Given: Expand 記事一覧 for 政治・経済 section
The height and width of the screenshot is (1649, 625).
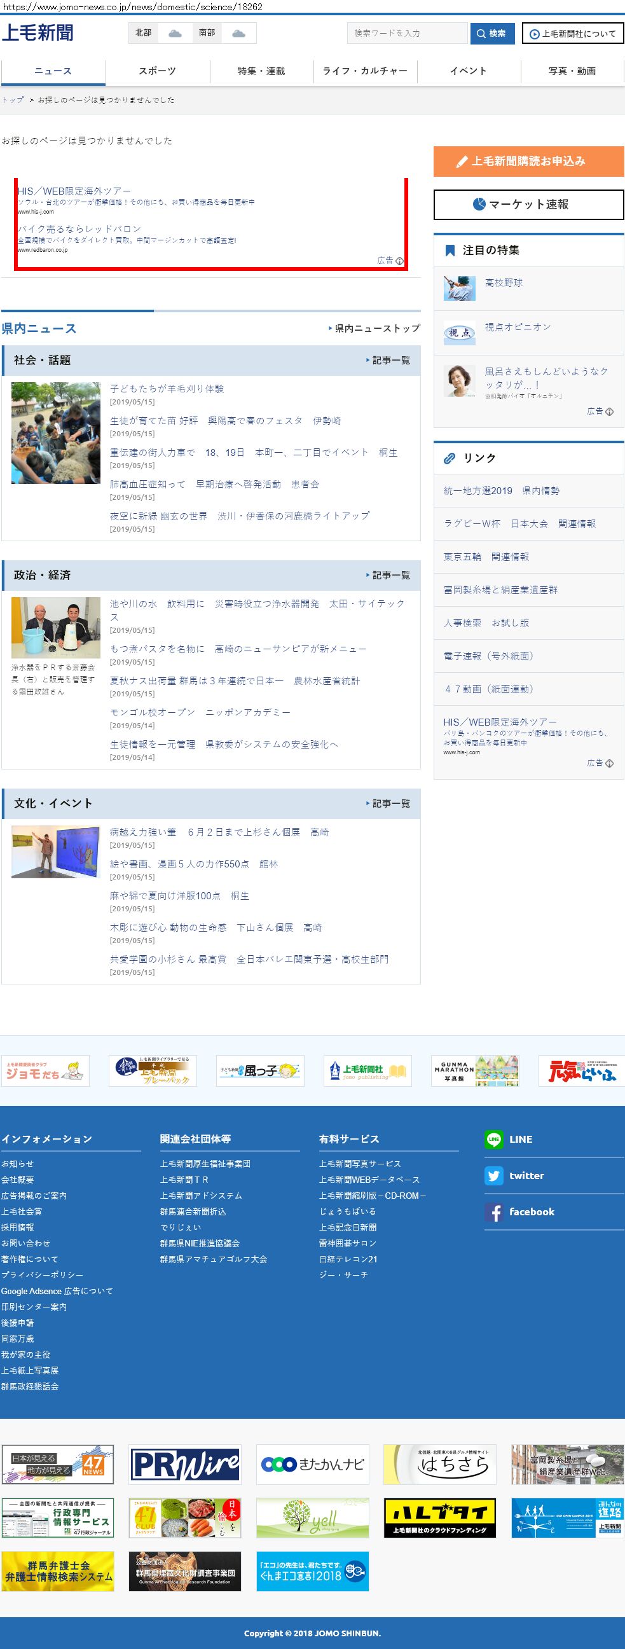Looking at the screenshot, I should click(x=388, y=576).
